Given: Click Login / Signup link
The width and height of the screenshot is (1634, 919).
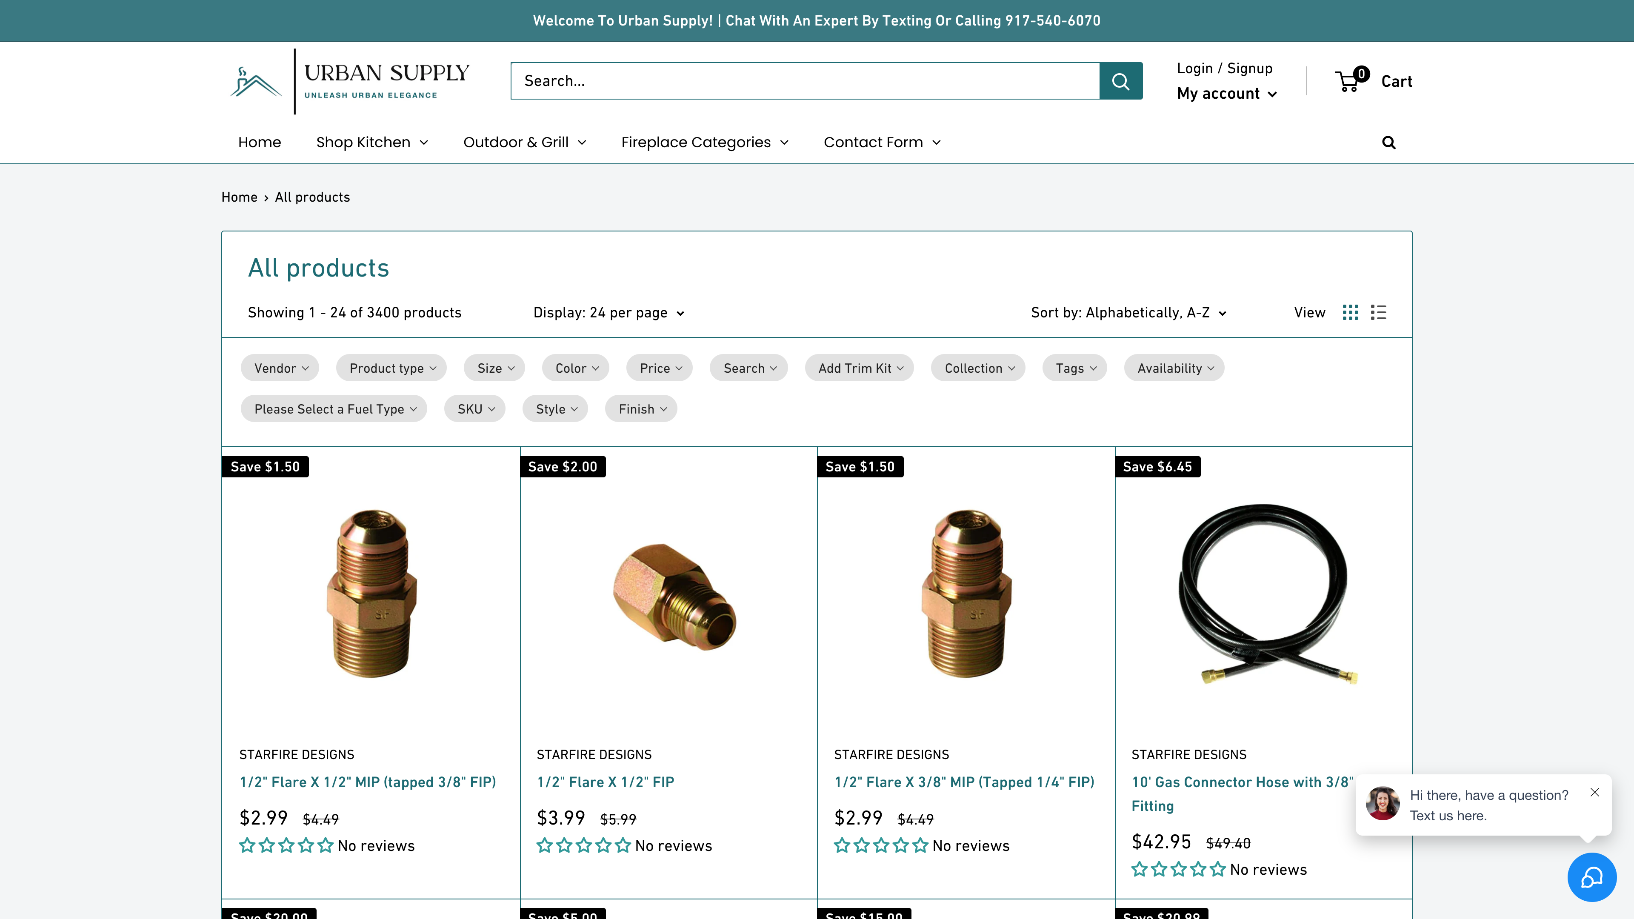Looking at the screenshot, I should click(x=1225, y=68).
